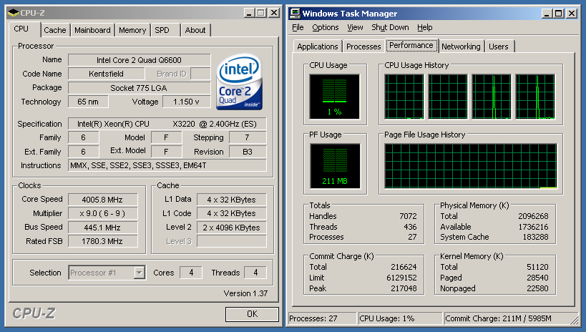Switch to the Processes tab

point(363,47)
